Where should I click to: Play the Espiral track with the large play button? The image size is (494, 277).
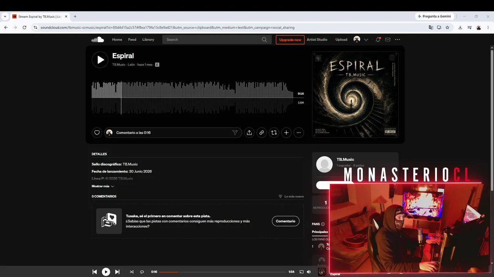(x=100, y=60)
